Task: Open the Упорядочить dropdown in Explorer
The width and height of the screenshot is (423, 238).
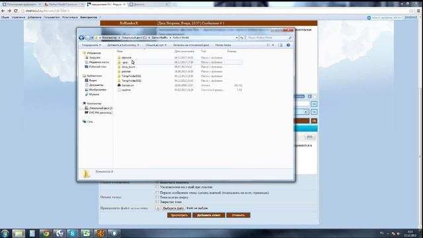Action: coord(91,45)
